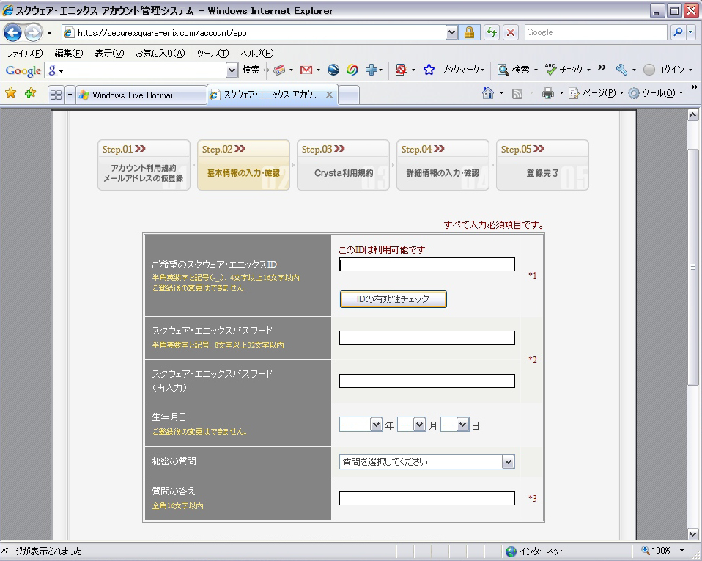
Task: Click Add to Favorites star-plus icon
Action: (31, 92)
